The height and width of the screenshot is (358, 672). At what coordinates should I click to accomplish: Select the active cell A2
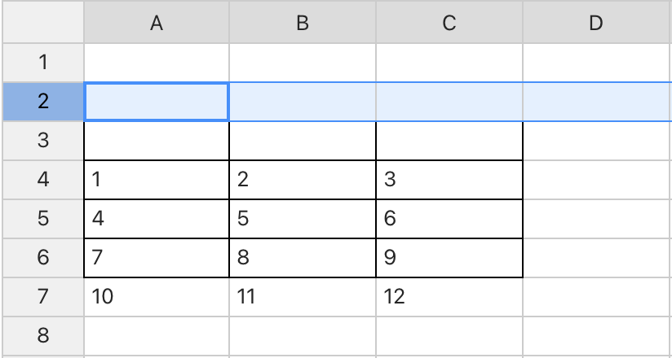pos(157,102)
